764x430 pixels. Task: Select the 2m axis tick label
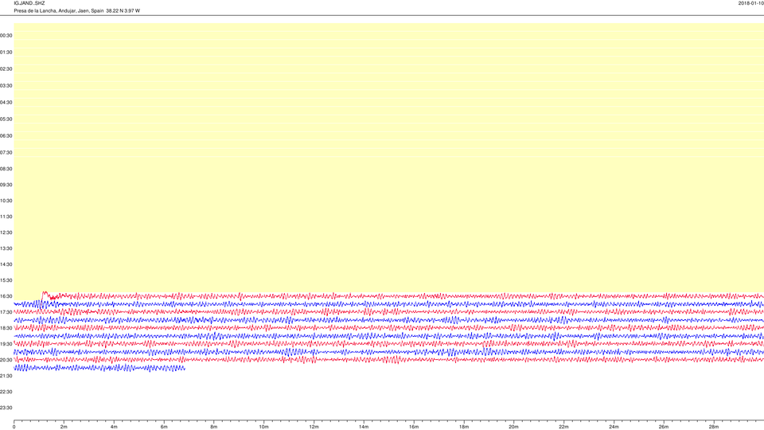pos(64,427)
